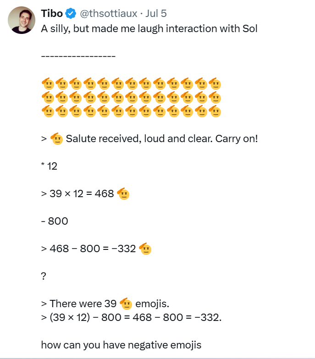Click salute emoji after '−332'
This screenshot has width=315, height=359.
145,249
